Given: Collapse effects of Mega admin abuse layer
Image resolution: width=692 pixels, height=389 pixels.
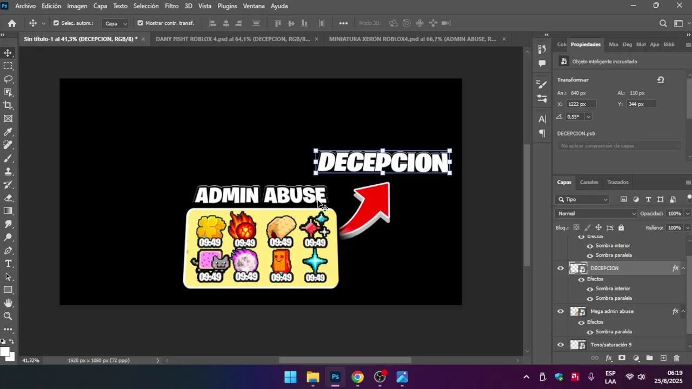Looking at the screenshot, I should (x=683, y=311).
